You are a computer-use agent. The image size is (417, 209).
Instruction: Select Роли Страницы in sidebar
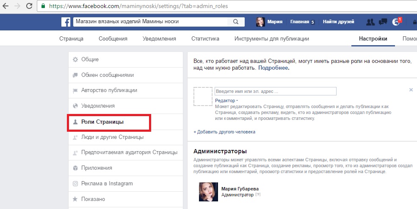(102, 122)
